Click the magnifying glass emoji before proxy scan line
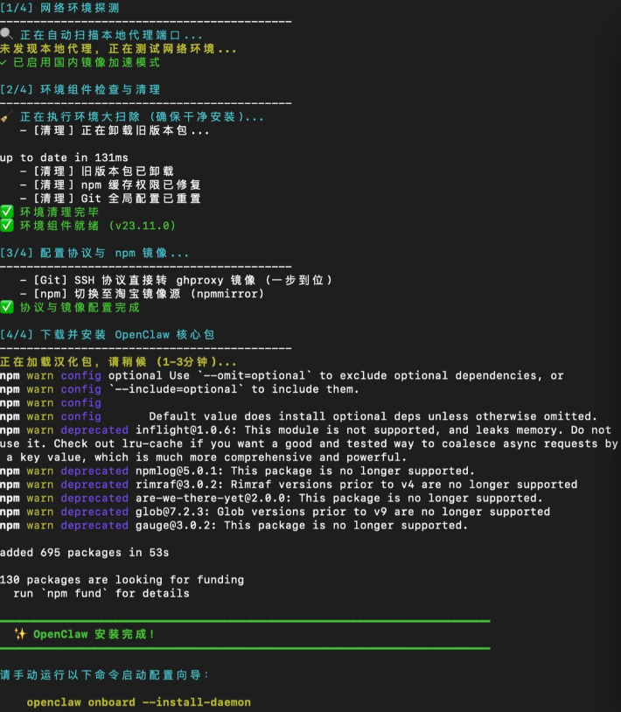The width and height of the screenshot is (621, 712). 6,34
